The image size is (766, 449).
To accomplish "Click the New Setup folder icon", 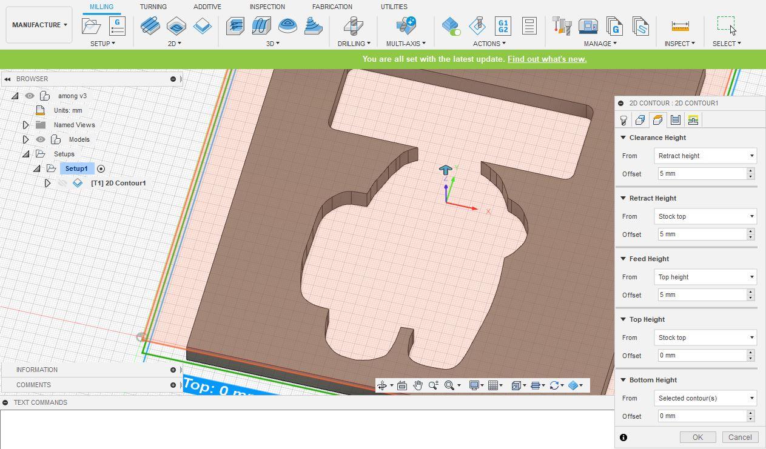I will pos(91,26).
